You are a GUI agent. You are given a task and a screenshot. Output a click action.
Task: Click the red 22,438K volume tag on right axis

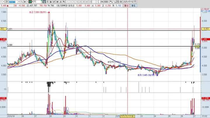coord(206,98)
